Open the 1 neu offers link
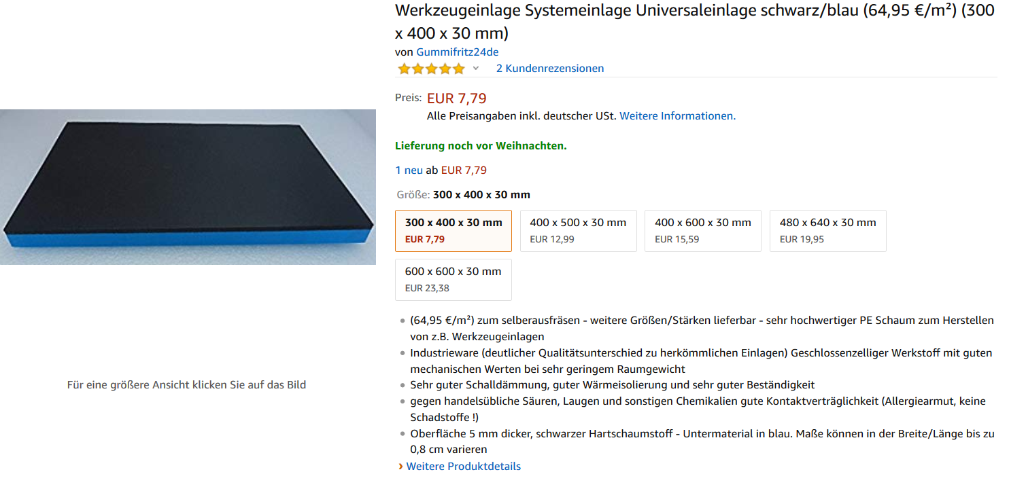The width and height of the screenshot is (1009, 491). (x=409, y=170)
